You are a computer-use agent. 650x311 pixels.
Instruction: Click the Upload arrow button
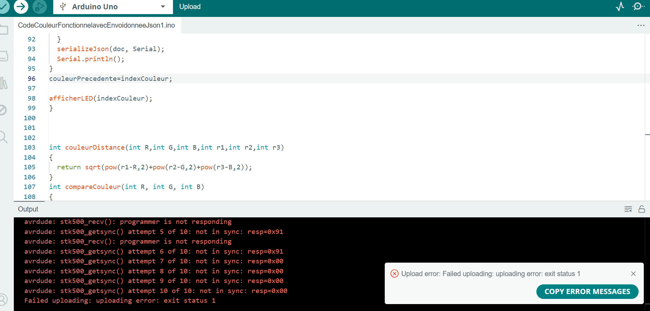tap(21, 7)
